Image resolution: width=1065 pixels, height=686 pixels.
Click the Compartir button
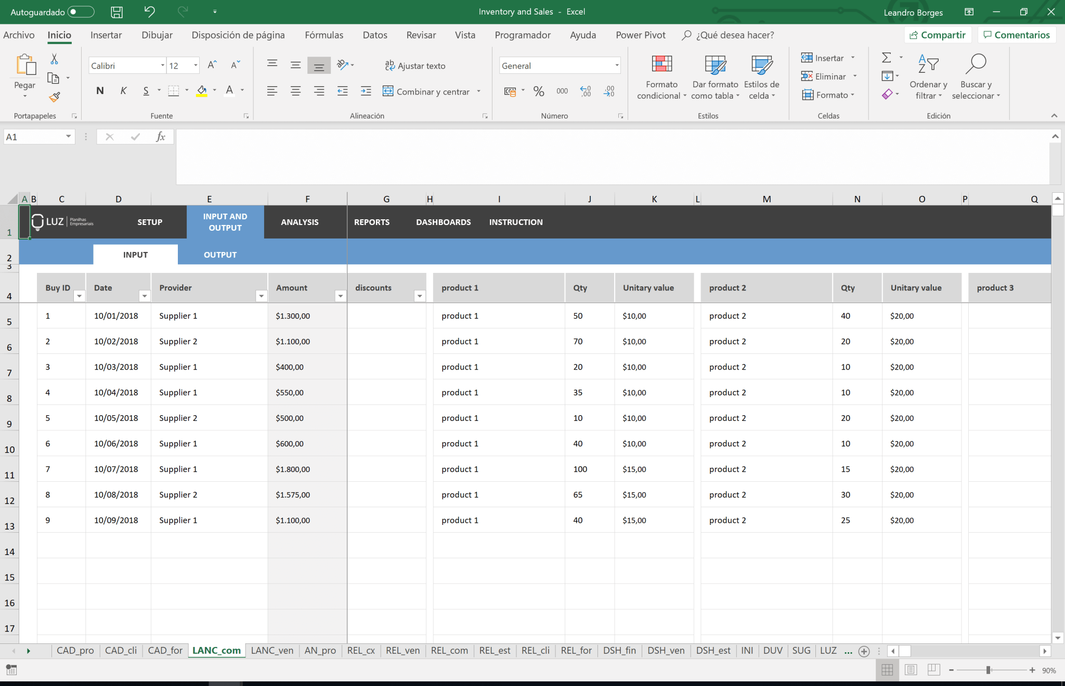pos(939,35)
